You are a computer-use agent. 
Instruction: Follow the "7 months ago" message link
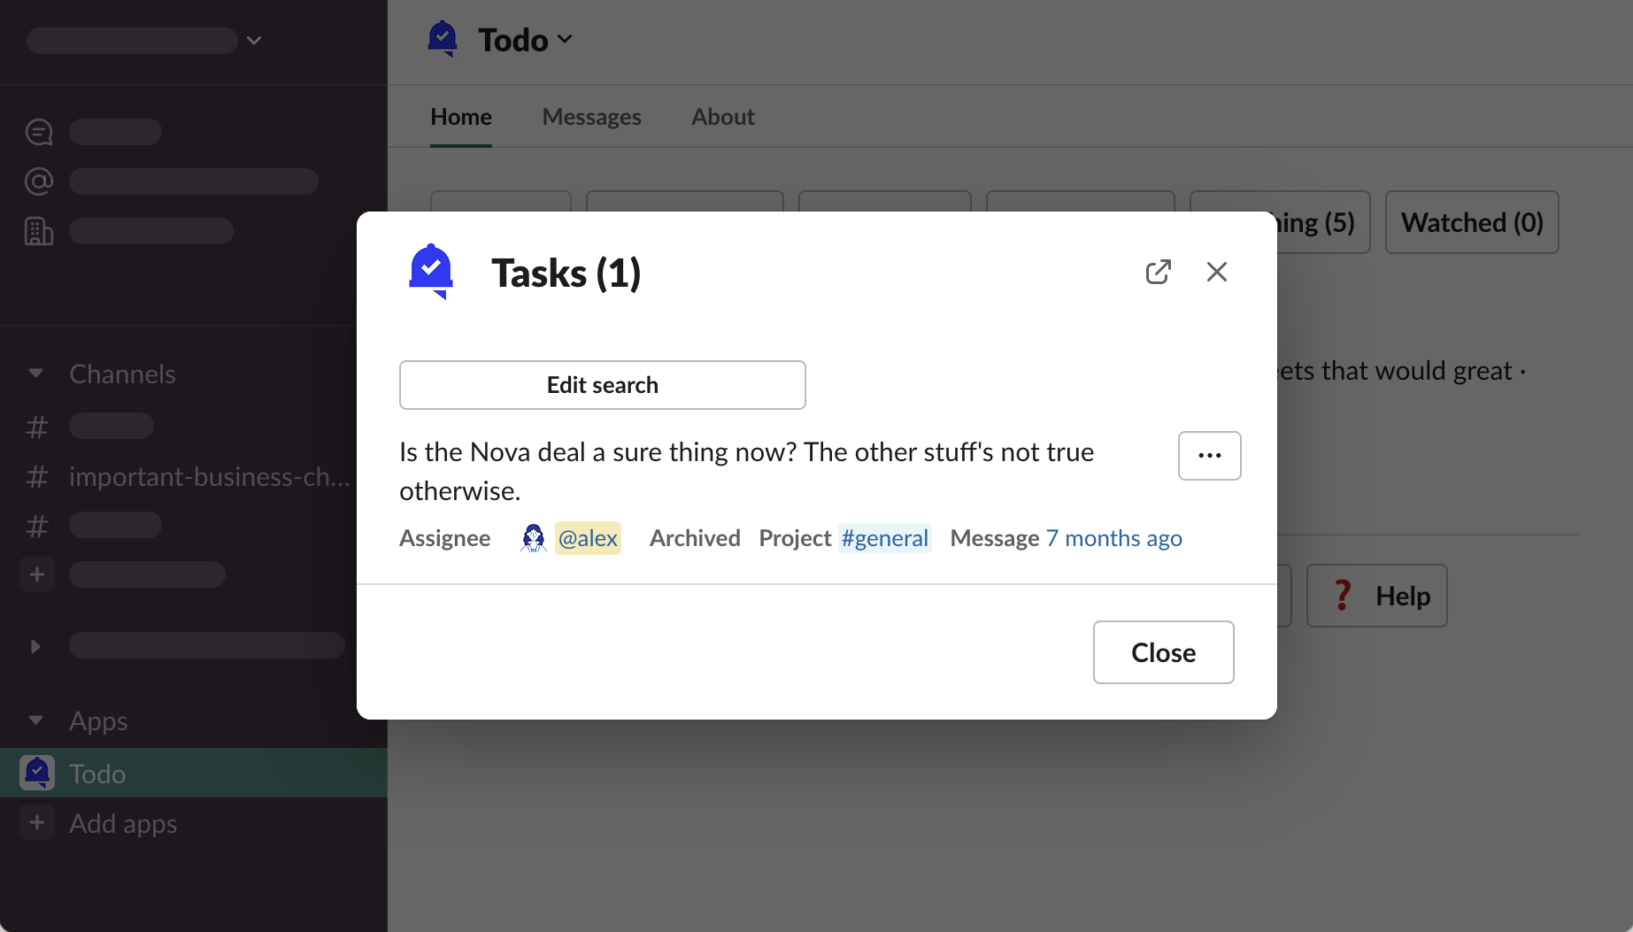pos(1113,538)
